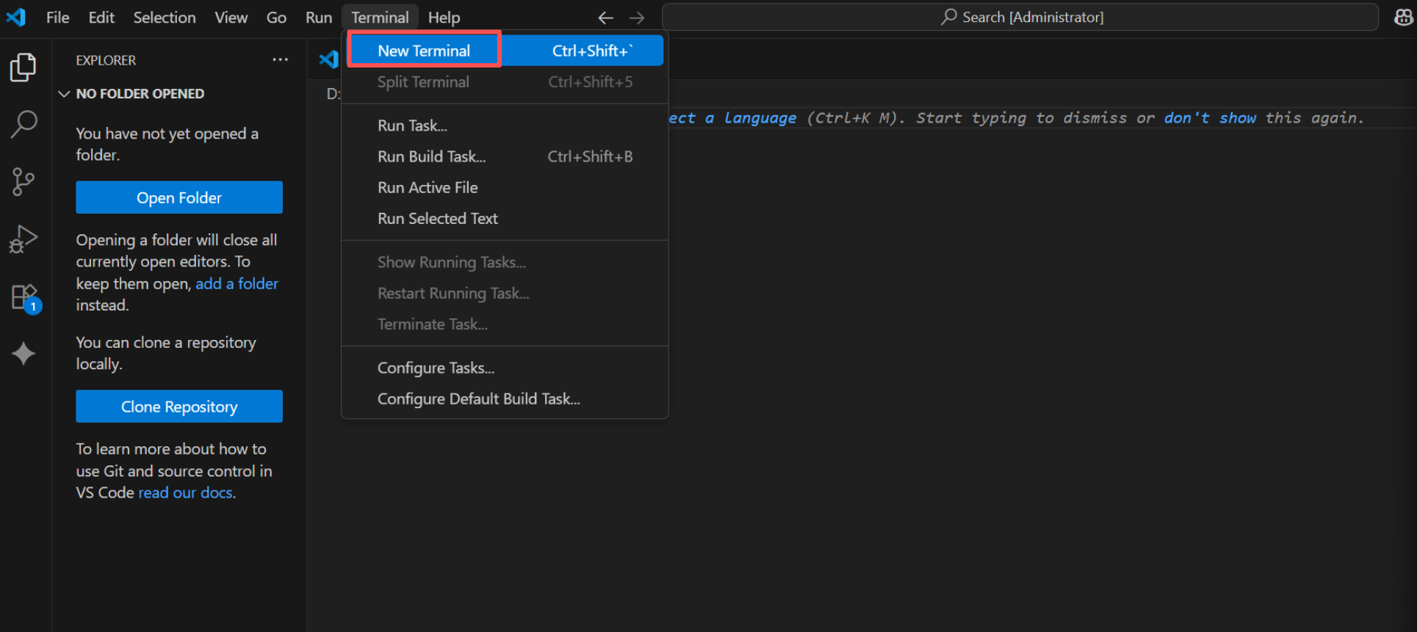Open the Run and Debug view icon
Screen dimensions: 1417x632
[24, 239]
